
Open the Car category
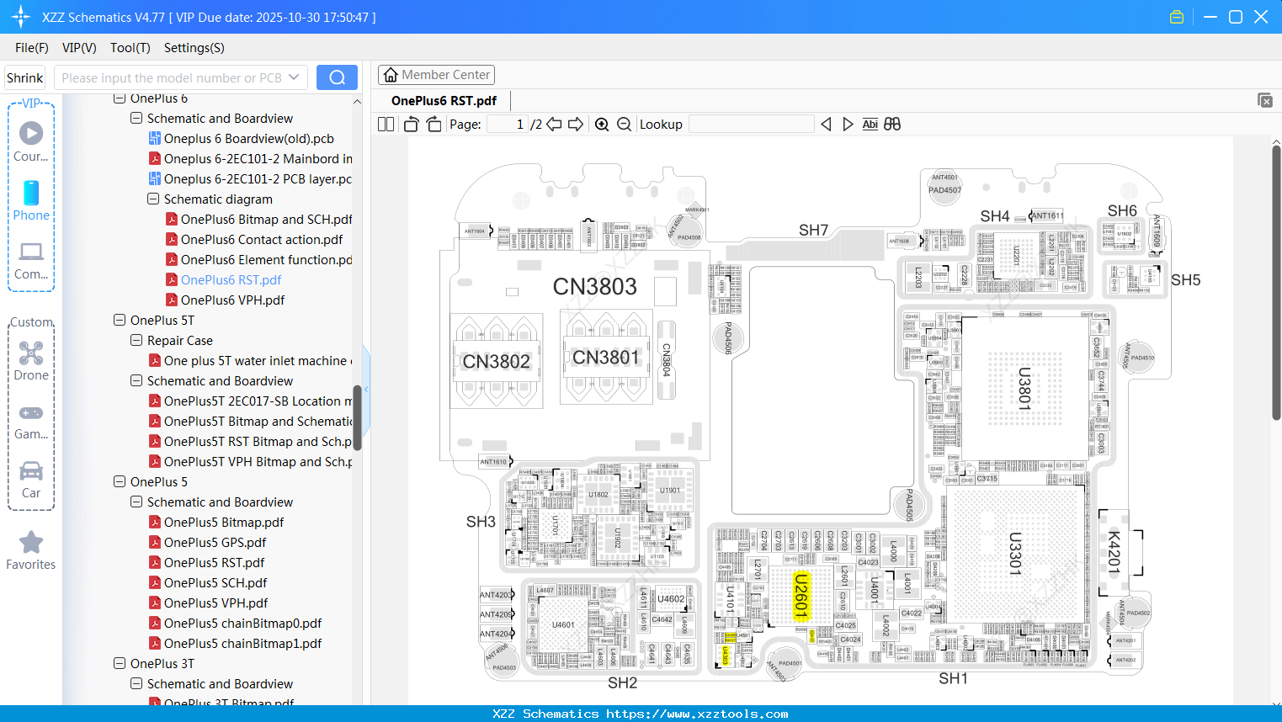click(31, 480)
